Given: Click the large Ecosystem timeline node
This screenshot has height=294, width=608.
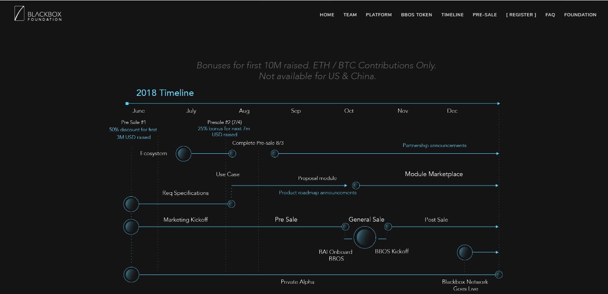Looking at the screenshot, I should [x=183, y=154].
